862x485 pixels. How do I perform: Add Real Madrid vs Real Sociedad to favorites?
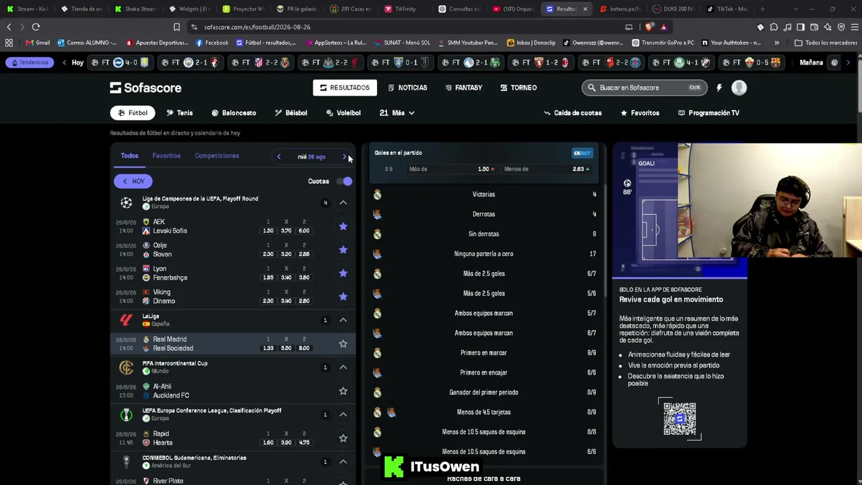[343, 344]
